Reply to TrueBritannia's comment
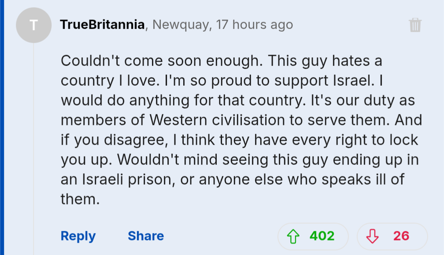 [78, 236]
